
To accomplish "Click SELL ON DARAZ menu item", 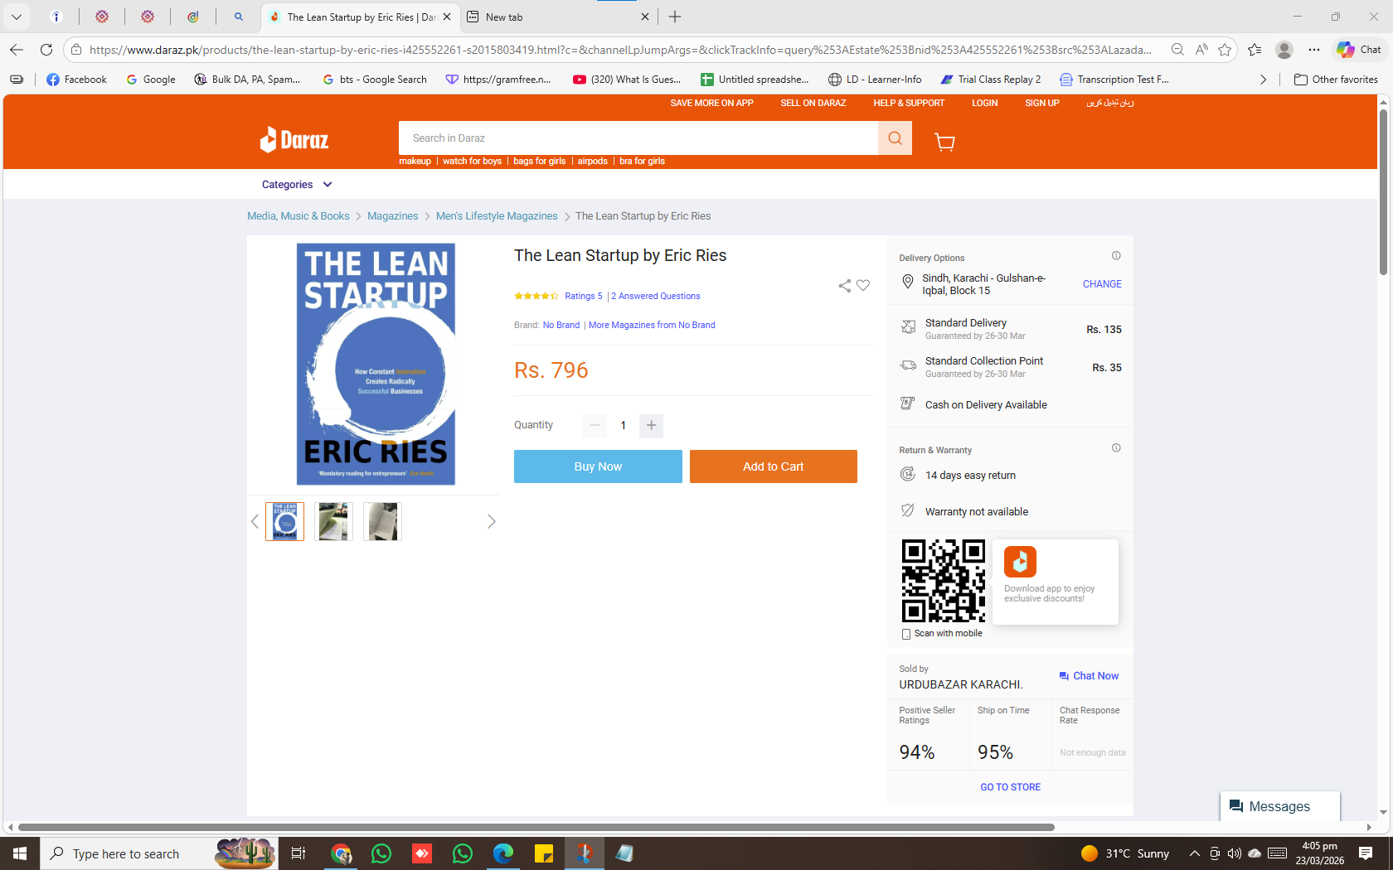I will tap(813, 103).
